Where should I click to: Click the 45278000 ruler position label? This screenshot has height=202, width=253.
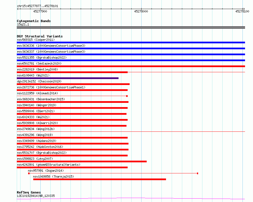coord(141,11)
